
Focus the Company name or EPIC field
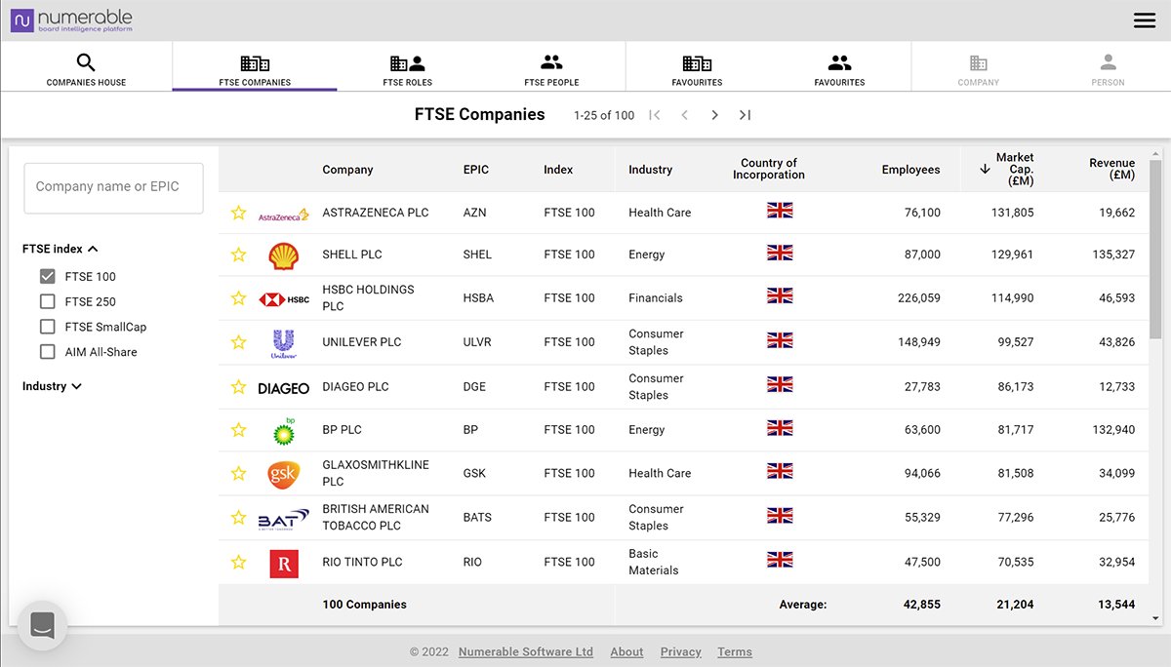pyautogui.click(x=113, y=187)
